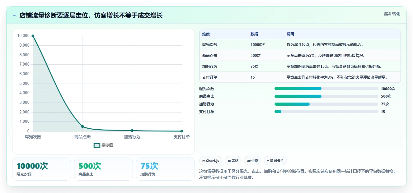This screenshot has width=413, height=193.
Task: Click the 曝光次数 progress bar
Action: [326, 89]
